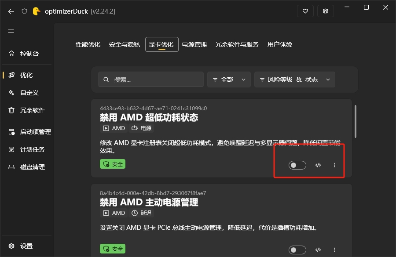Switch to the 安全与隐私 tab
Viewport: 396px width, 257px height.
[124, 44]
